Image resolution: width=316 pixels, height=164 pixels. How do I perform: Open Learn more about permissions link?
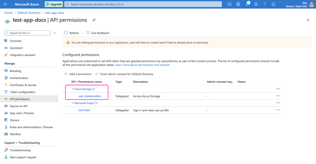click(142, 65)
